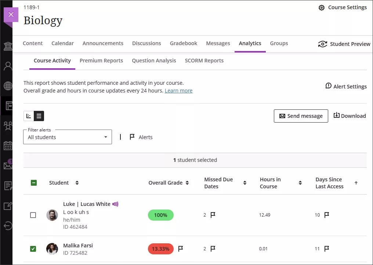Open messages from the left sidebar envelope
This screenshot has height=265, width=373.
click(8, 166)
